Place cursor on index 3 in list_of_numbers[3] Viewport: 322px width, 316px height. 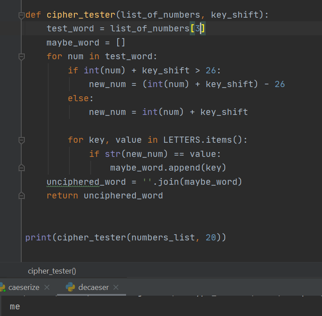[197, 29]
